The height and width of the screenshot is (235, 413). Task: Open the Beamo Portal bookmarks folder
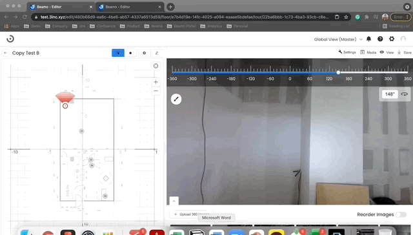tap(181, 26)
